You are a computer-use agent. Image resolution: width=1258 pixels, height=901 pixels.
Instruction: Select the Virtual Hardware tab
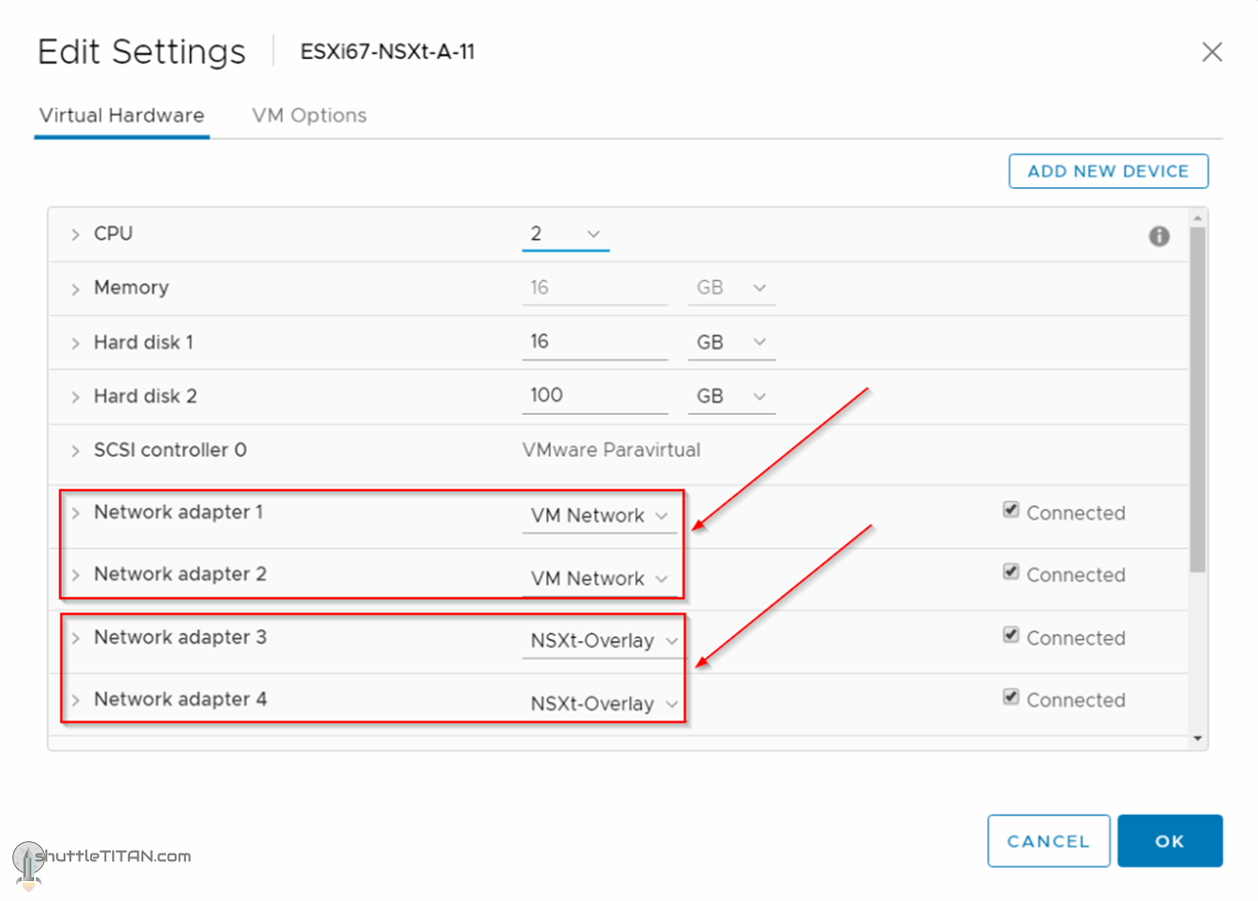coord(122,115)
